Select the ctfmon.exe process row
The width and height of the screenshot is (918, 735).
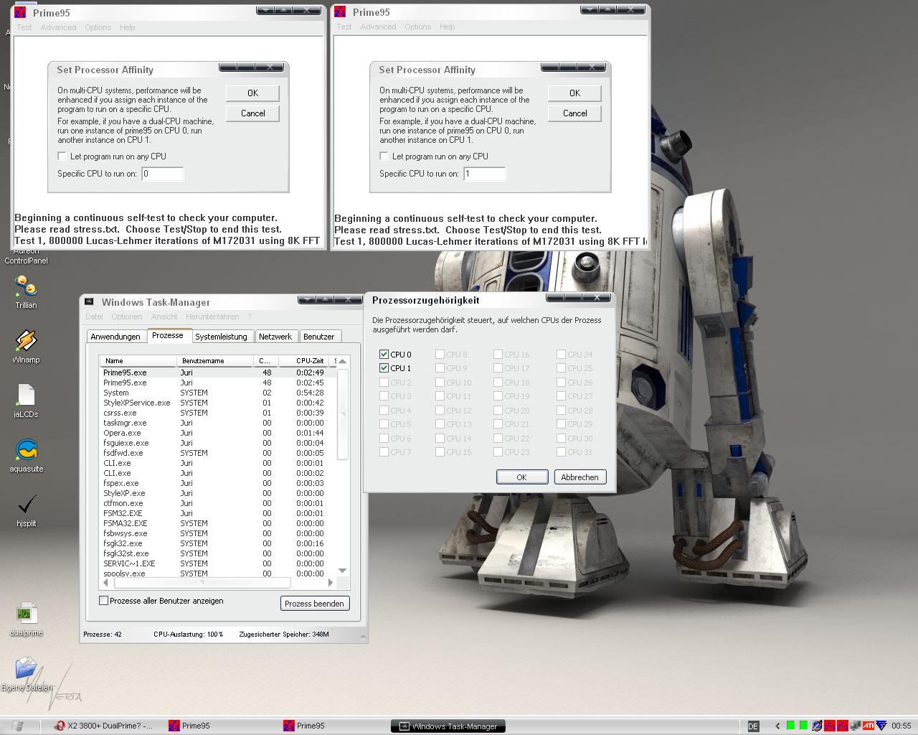[217, 503]
